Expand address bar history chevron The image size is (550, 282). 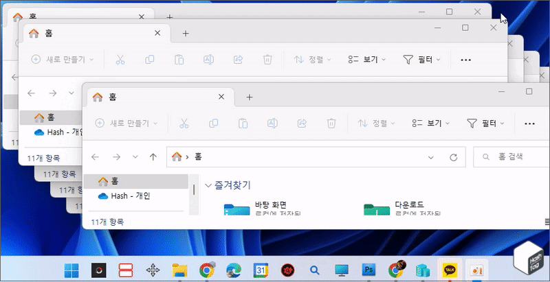pos(431,157)
